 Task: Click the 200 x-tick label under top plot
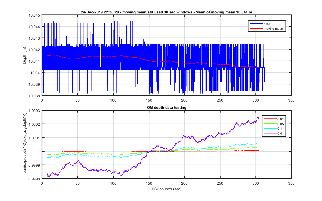pos(184,100)
